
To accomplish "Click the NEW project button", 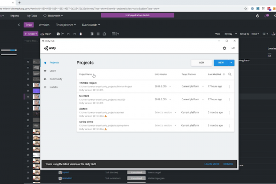I will pyautogui.click(x=221, y=63).
